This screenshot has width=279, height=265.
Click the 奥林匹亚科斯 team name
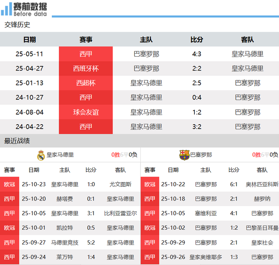pyautogui.click(x=262, y=184)
